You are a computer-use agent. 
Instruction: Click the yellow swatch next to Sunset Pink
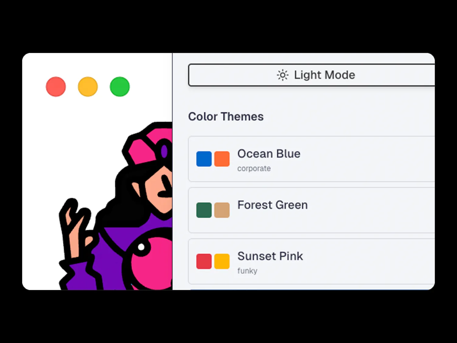pyautogui.click(x=222, y=261)
